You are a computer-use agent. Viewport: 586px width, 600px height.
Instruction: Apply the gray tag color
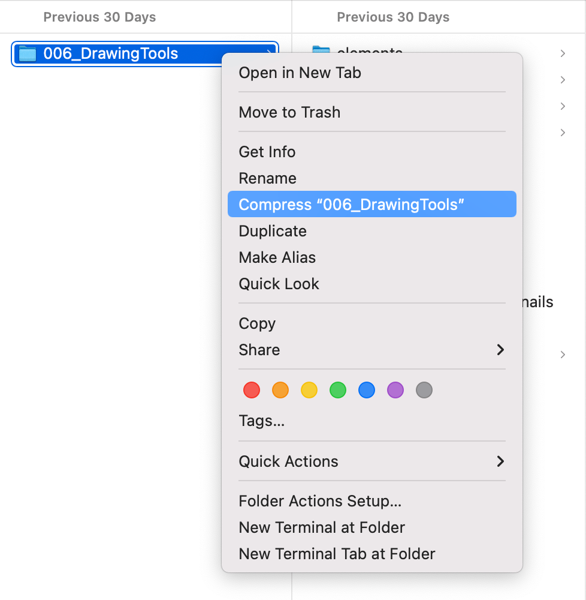[x=424, y=391]
